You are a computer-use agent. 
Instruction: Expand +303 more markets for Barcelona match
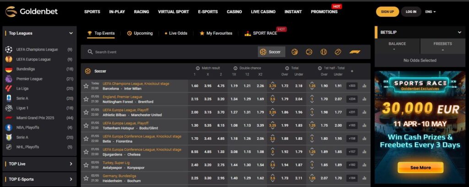tap(352, 86)
